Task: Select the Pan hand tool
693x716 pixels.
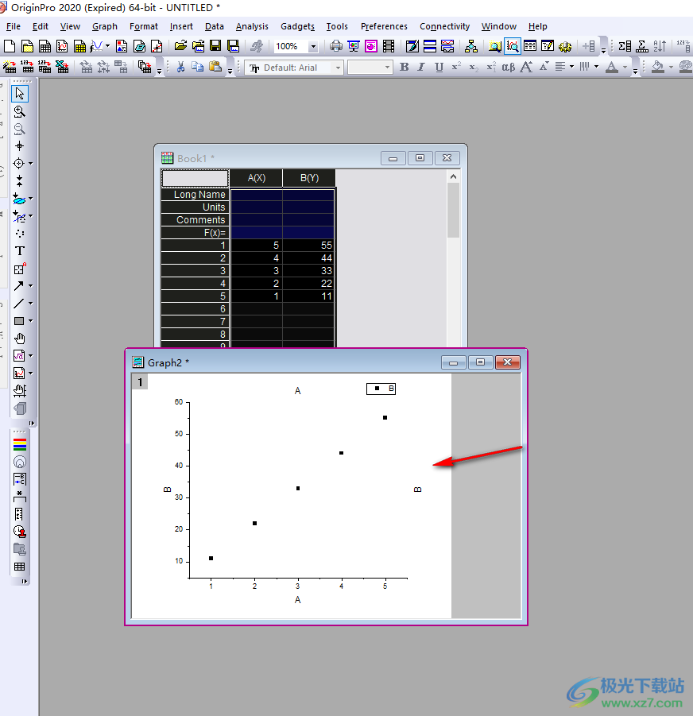Action: click(x=19, y=339)
